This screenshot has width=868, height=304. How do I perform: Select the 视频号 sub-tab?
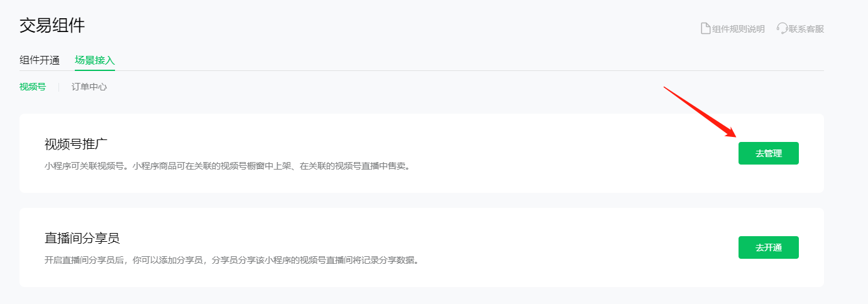coord(33,87)
